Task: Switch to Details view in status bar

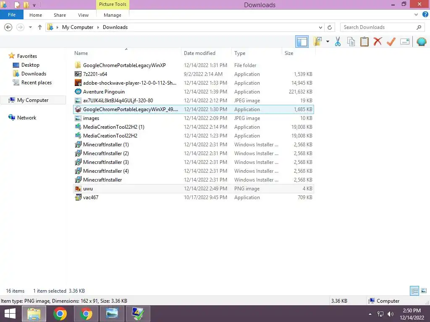Action: point(414,291)
